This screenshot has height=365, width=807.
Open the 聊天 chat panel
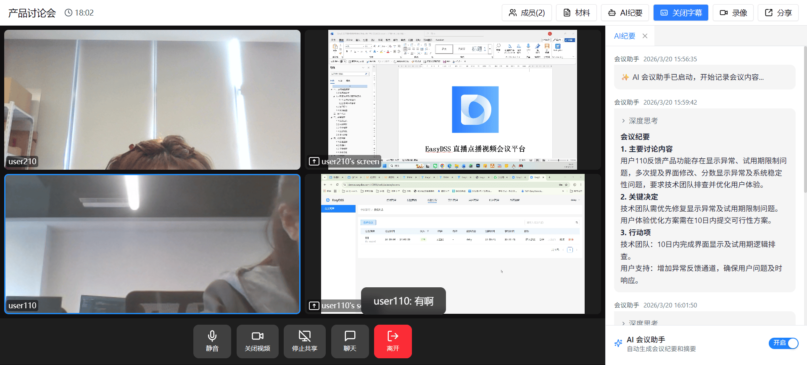(x=350, y=341)
